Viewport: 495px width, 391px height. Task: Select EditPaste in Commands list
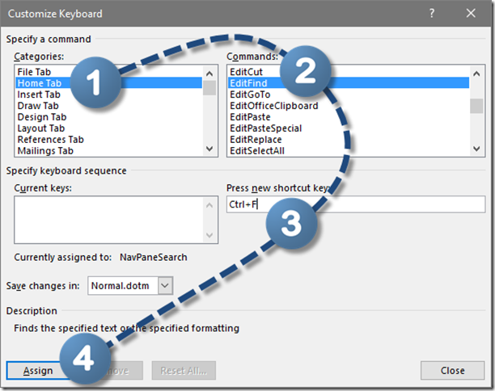click(x=250, y=117)
